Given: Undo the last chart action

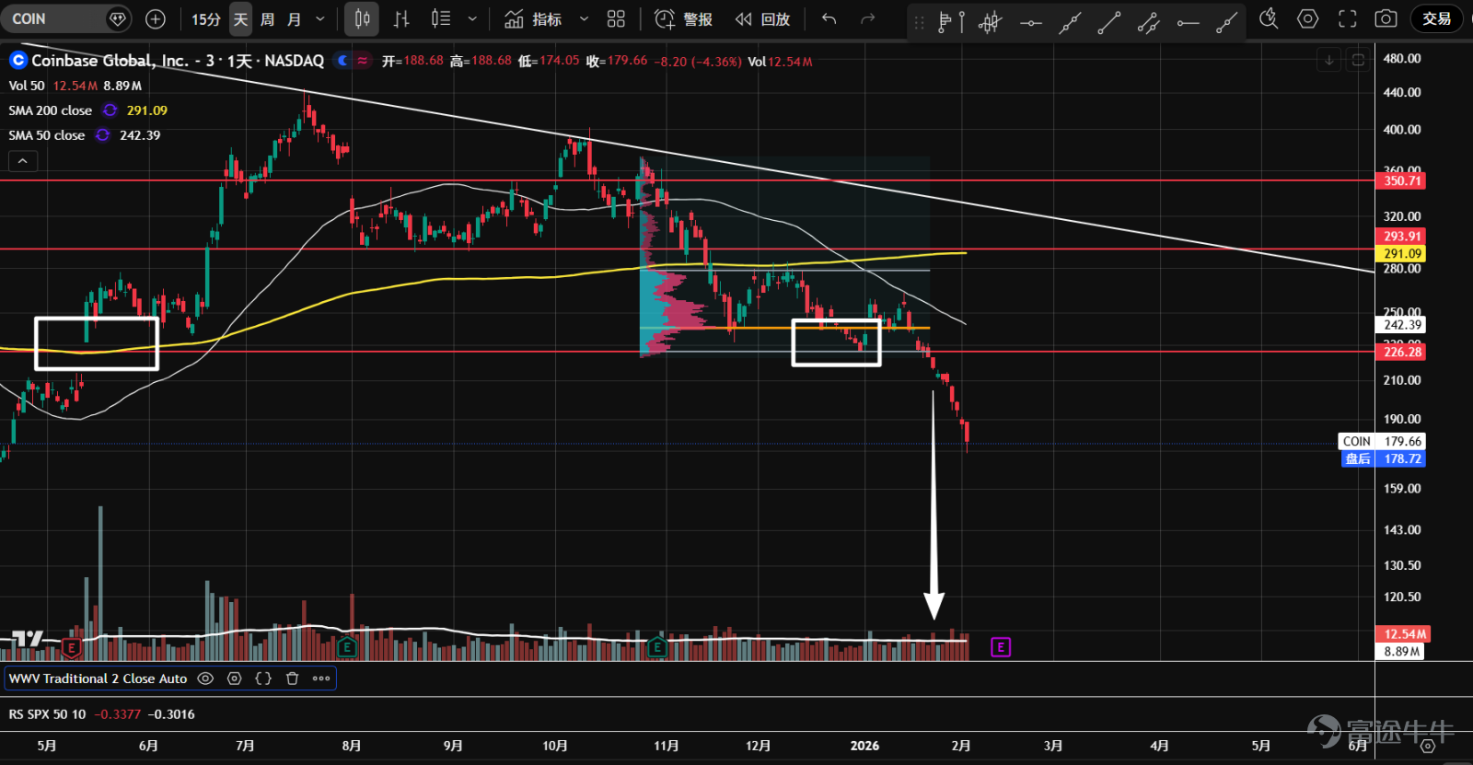Looking at the screenshot, I should (x=829, y=18).
